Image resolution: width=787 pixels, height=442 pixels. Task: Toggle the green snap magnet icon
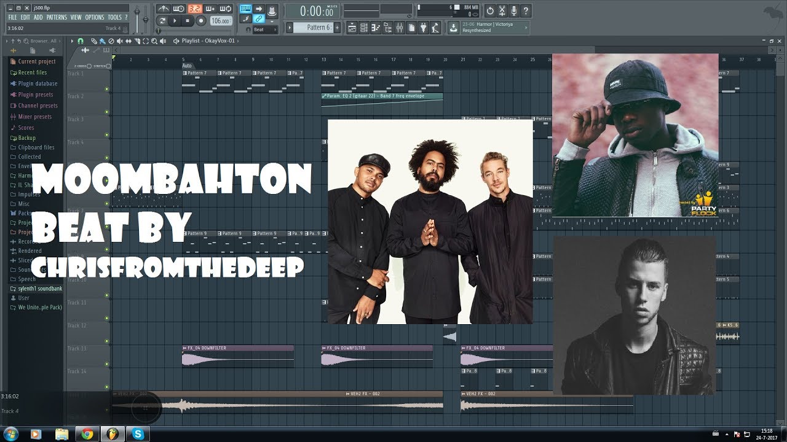80,41
